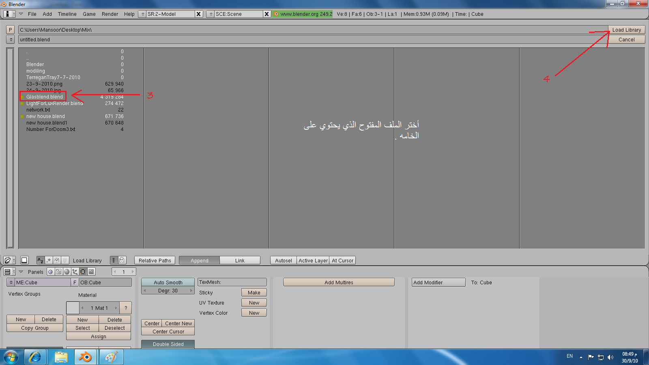Toggle Autosel option
Viewport: 649px width, 365px height.
284,260
